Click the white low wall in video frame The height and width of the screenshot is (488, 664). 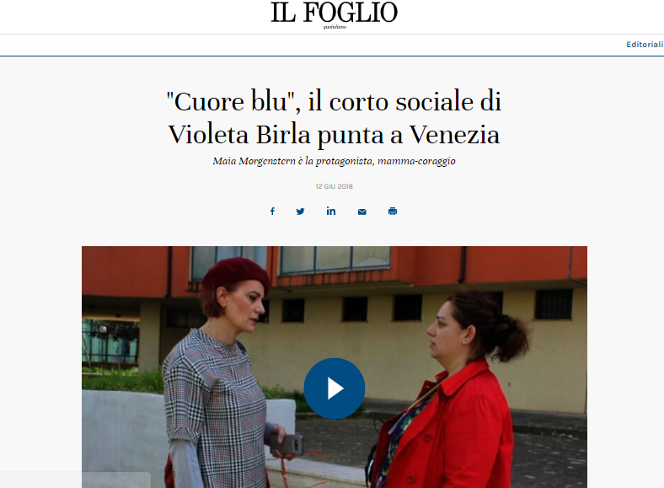point(123,437)
